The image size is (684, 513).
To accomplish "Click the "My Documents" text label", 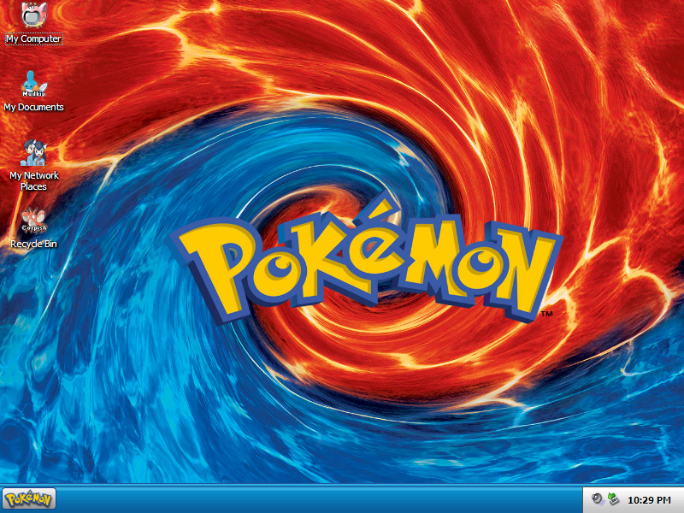I will tap(33, 108).
